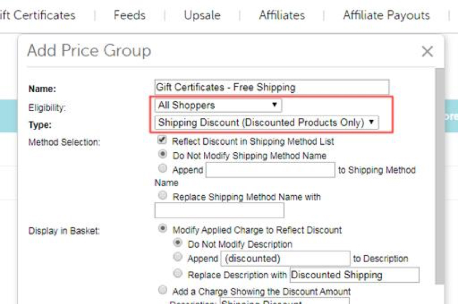Open the Type dropdown showing Shipping Discount
Screen dimensions: 458x304
coord(267,123)
